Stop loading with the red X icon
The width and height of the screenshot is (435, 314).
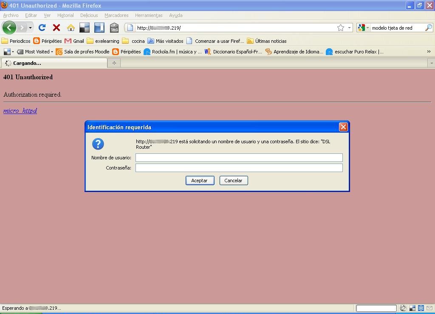[56, 28]
